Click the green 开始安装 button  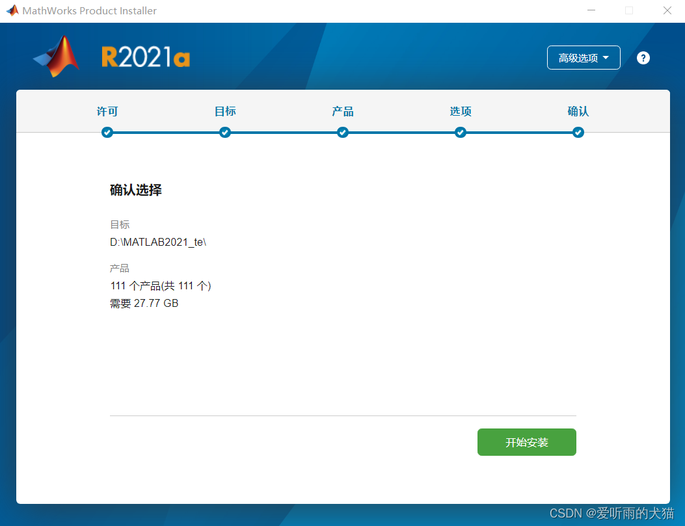click(526, 441)
